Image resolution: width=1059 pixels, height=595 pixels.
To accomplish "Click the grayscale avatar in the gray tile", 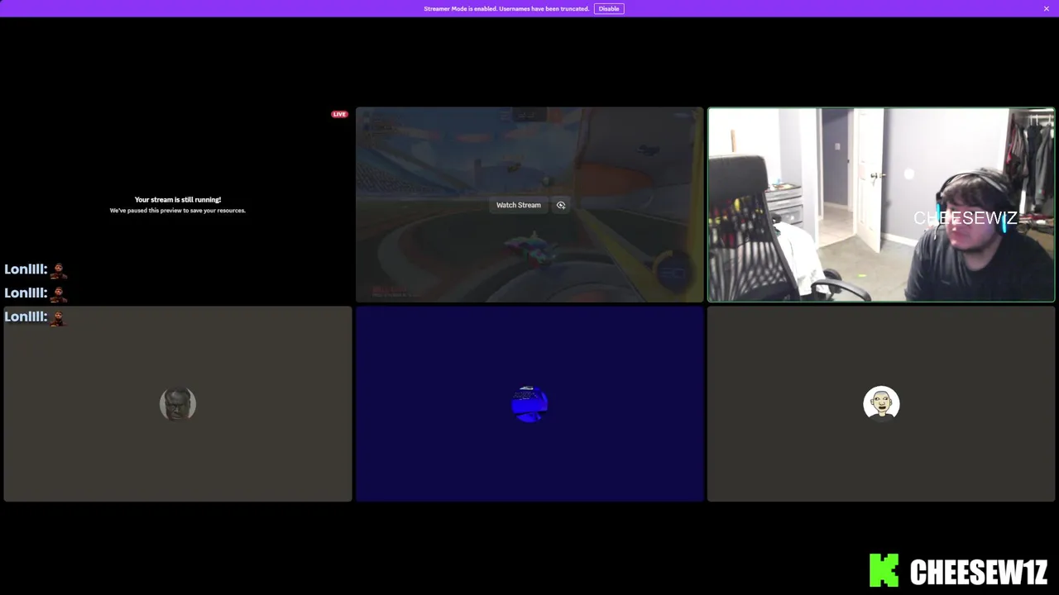I will point(178,404).
